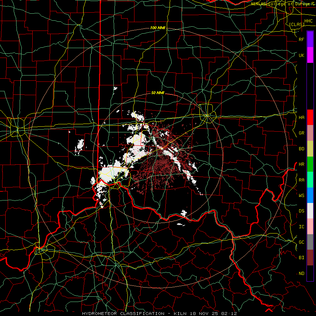Click the HA legend label
316x316 pixels.
click(x=301, y=117)
